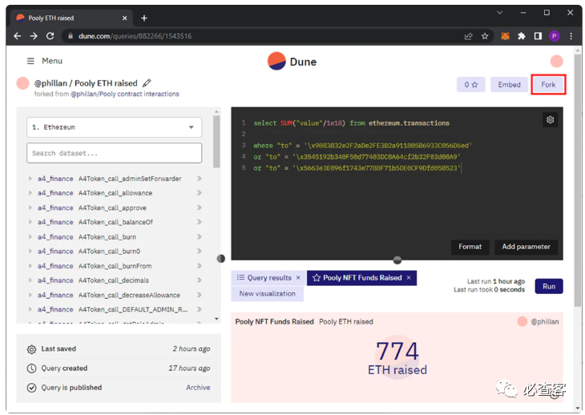Insert A4Token_call_decreaseAllowance with double arrow
The width and height of the screenshot is (585, 415).
[x=200, y=295]
